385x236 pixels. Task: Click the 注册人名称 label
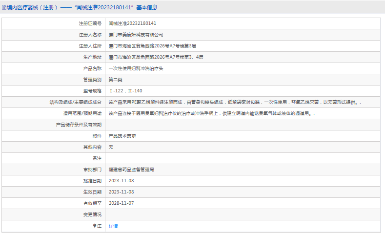point(90,35)
